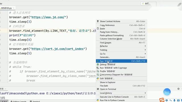
Task: Place the cursor on the print(f"请扫码") line
Action: coord(22,35)
